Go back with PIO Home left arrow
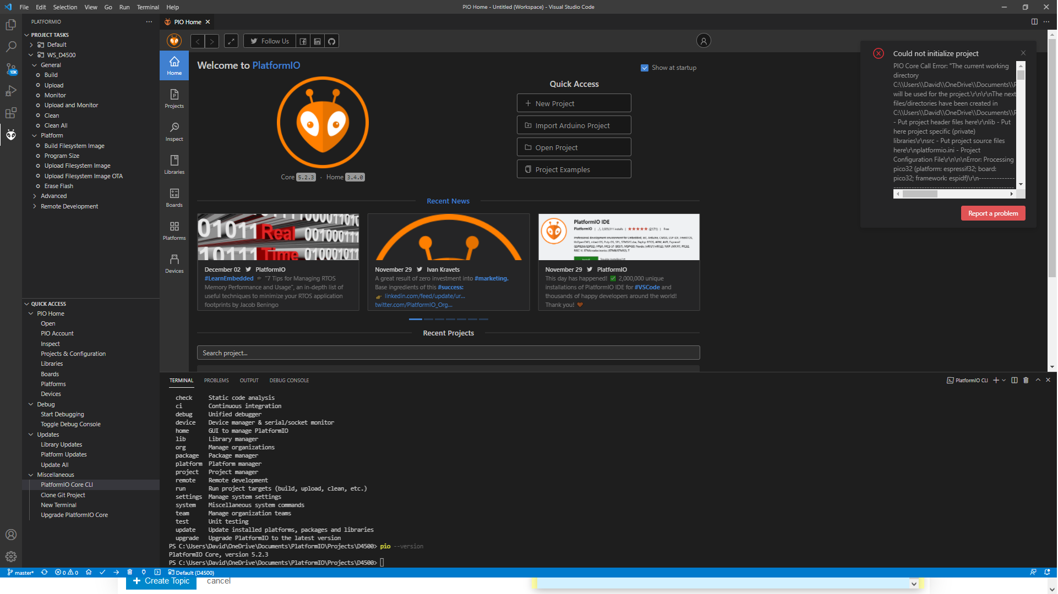1058x594 pixels. [198, 41]
